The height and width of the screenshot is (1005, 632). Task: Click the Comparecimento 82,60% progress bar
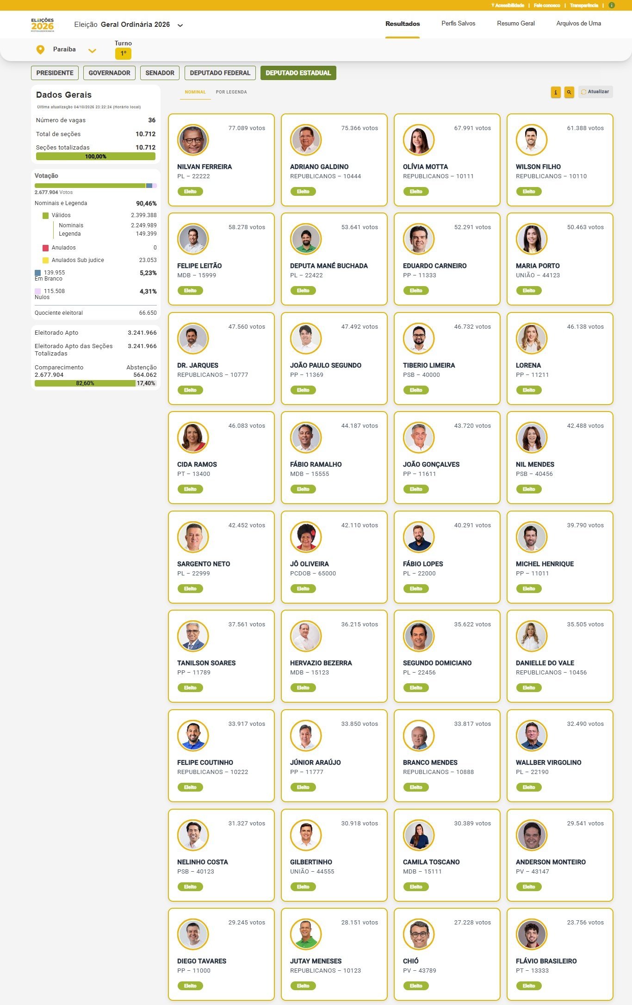[x=85, y=383]
